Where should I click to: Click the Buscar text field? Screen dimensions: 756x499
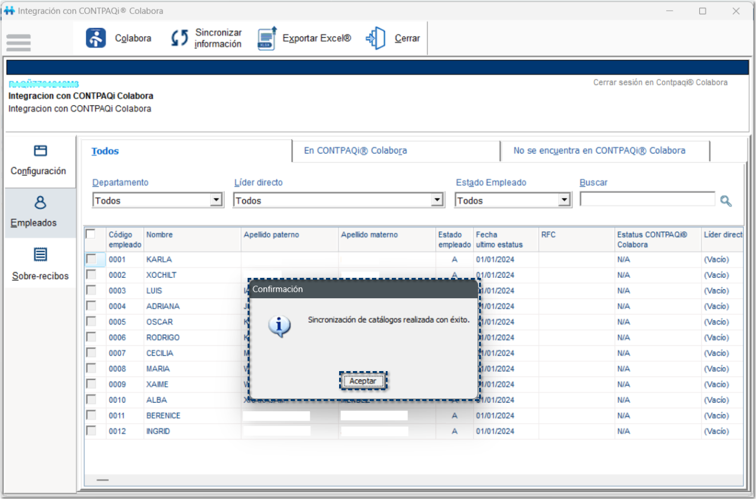(647, 200)
